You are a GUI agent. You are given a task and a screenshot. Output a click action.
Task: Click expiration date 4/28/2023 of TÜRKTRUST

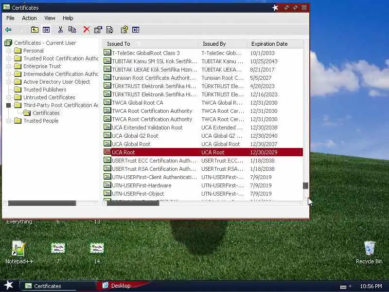point(262,86)
